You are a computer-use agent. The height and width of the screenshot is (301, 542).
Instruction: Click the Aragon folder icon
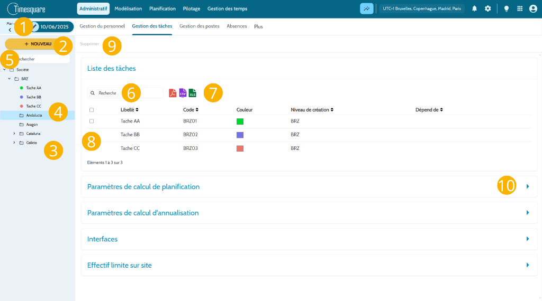pos(21,125)
